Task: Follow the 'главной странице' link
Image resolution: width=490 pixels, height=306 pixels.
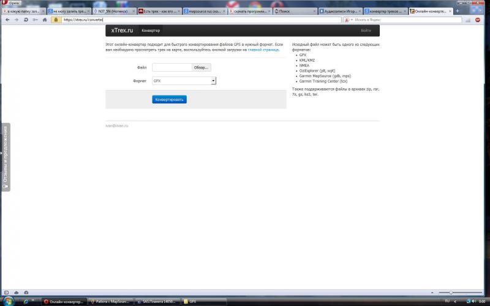Action: coord(263,50)
